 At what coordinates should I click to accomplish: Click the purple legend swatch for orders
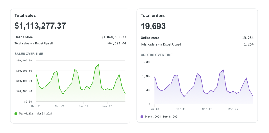(x=142, y=117)
